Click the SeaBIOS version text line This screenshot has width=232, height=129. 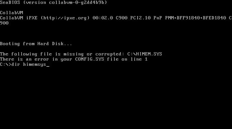(x=53, y=3)
